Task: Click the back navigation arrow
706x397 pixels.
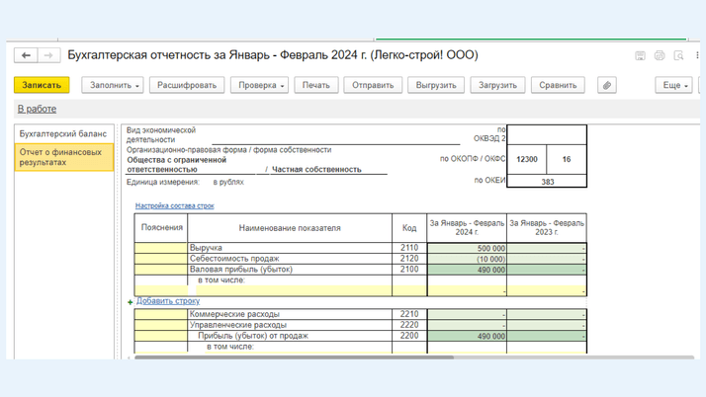Action: pos(27,55)
